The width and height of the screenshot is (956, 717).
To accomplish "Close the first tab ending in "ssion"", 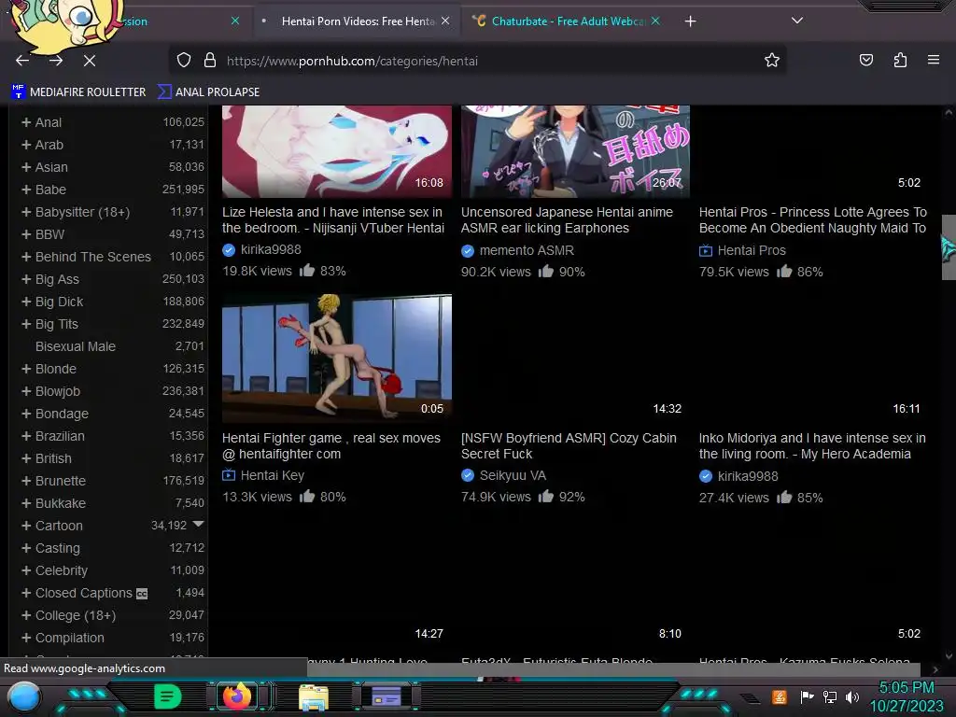I will (x=235, y=21).
